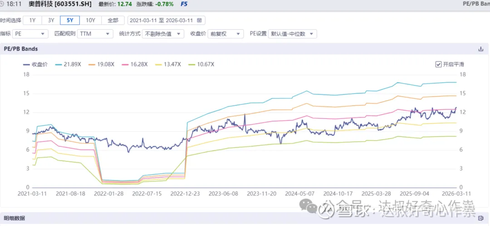Click the 明细数据 section header
The height and width of the screenshot is (226, 490).
(x=15, y=218)
